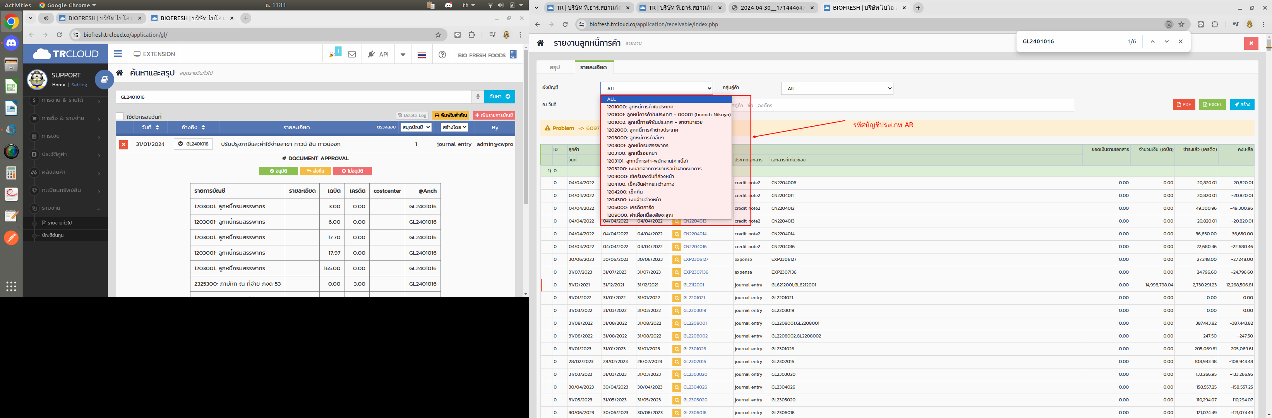Click the blue ค้นหา search button
Image resolution: width=1272 pixels, height=418 pixels.
499,97
